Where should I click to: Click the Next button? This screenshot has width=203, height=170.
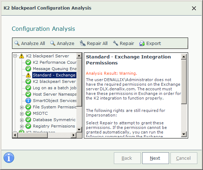(x=156, y=158)
